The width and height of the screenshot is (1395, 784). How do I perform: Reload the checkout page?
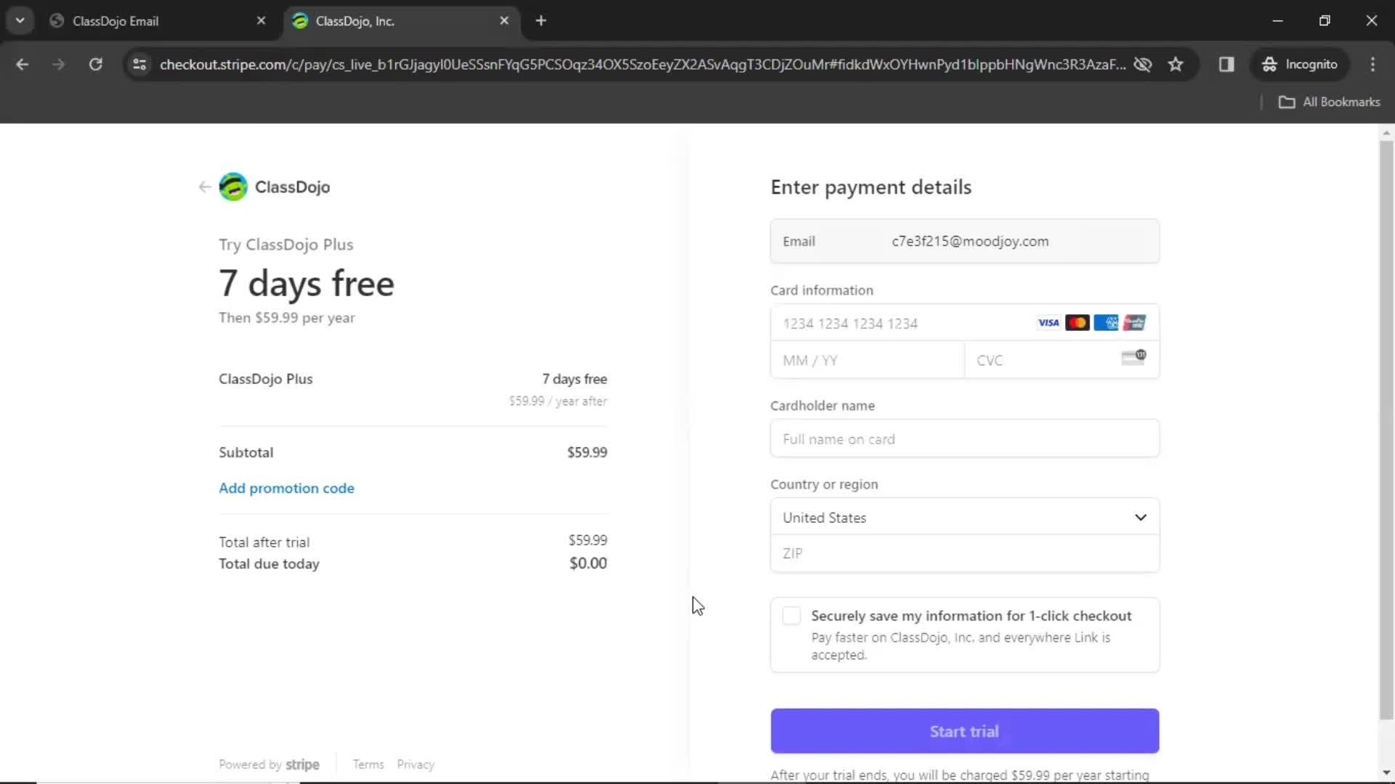point(95,65)
